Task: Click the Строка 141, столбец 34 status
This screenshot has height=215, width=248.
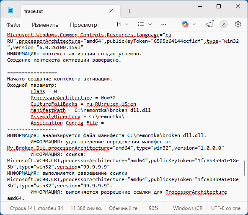Action: pos(36,208)
